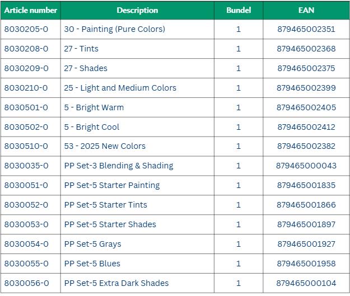Viewport: 350px width, 296px height.
Task: Click PP Set-5 Extra Dark Shades
Action: 116,283
